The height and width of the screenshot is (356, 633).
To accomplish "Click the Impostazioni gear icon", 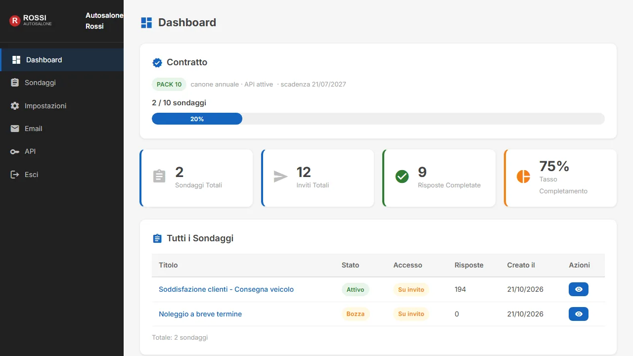I will click(x=15, y=106).
